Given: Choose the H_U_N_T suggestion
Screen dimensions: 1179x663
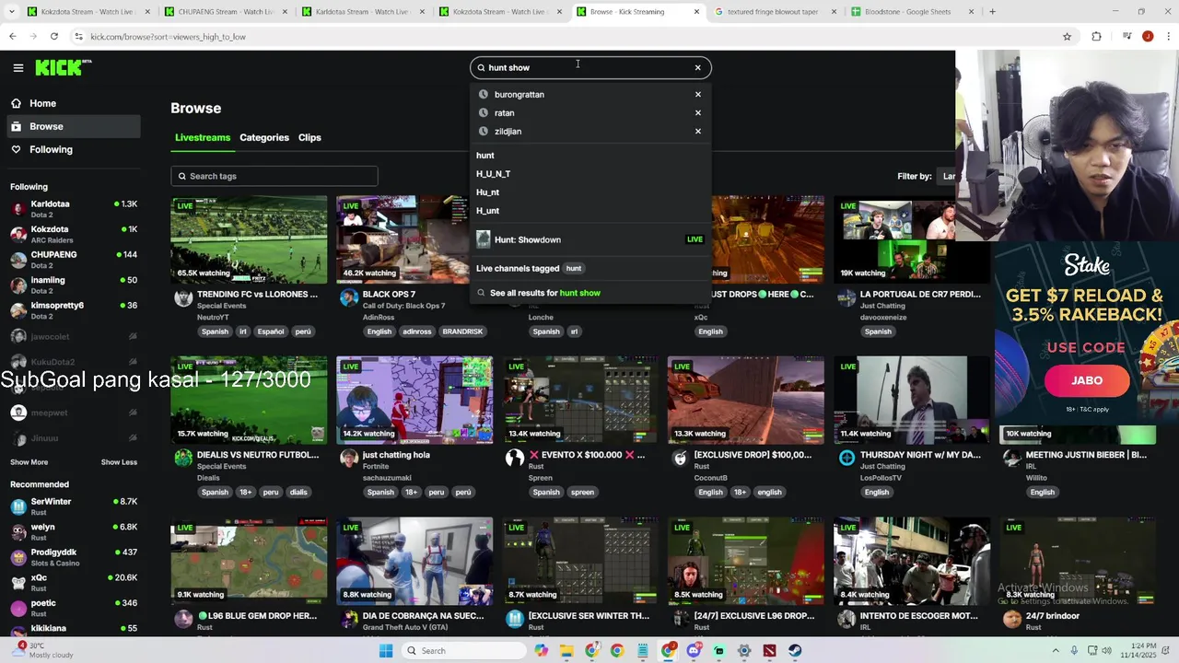Looking at the screenshot, I should [x=493, y=173].
